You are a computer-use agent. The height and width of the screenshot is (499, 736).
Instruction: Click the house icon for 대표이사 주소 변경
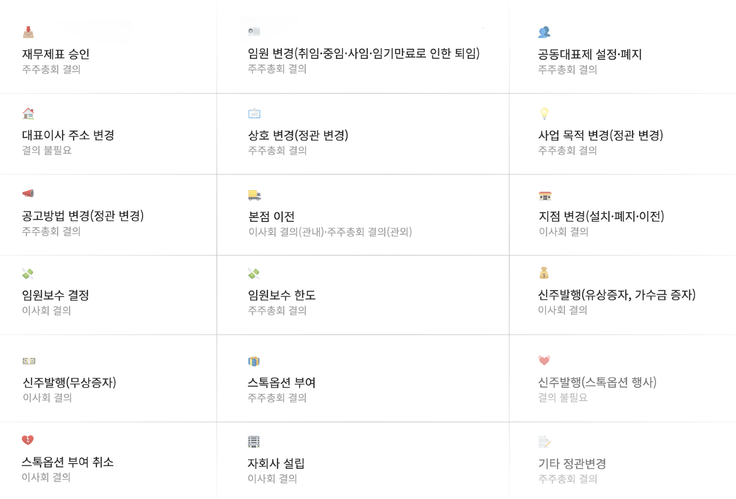click(x=28, y=113)
